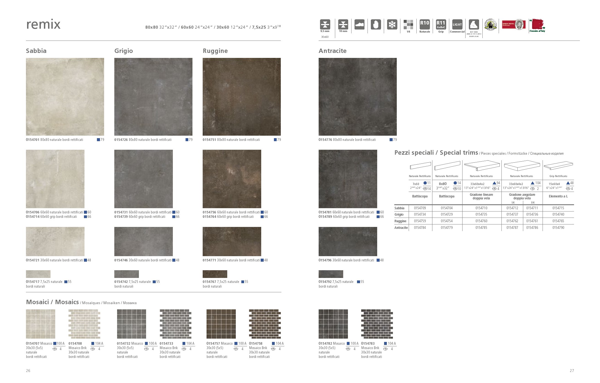Click the 10 mm thickness icon
The width and height of the screenshot is (600, 383).
[x=343, y=24]
